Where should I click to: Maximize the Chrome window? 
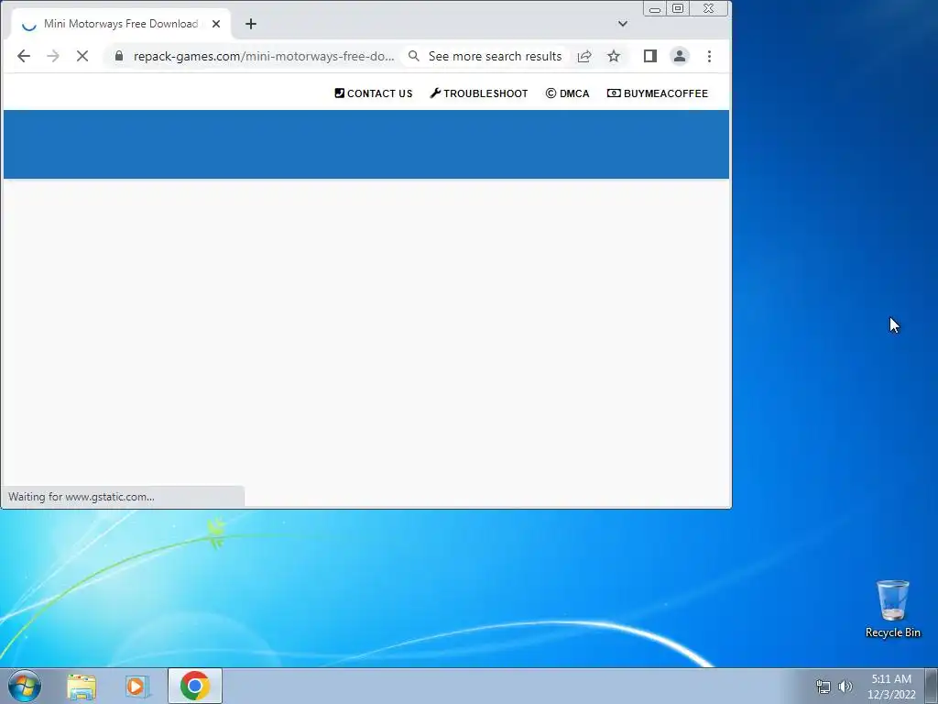tap(678, 9)
